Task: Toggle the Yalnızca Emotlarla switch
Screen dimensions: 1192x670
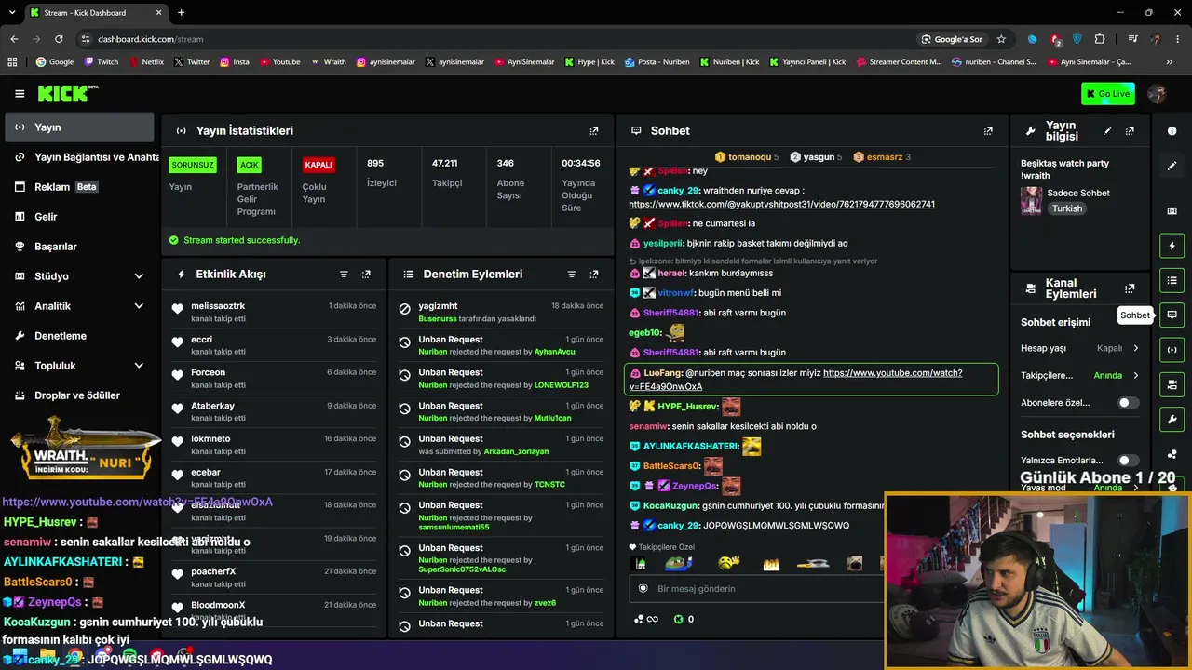Action: pyautogui.click(x=1128, y=461)
